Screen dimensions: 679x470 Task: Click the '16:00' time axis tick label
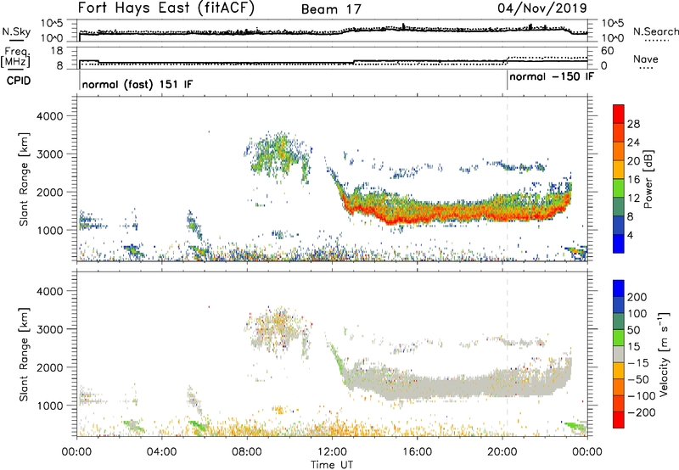(x=417, y=452)
